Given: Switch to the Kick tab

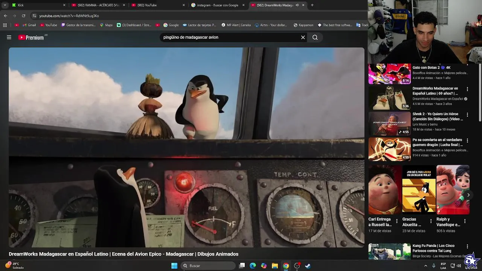Looking at the screenshot, I should pyautogui.click(x=38, y=5).
